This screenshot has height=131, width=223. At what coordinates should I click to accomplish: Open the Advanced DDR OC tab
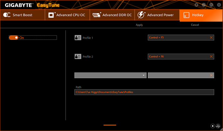112,15
